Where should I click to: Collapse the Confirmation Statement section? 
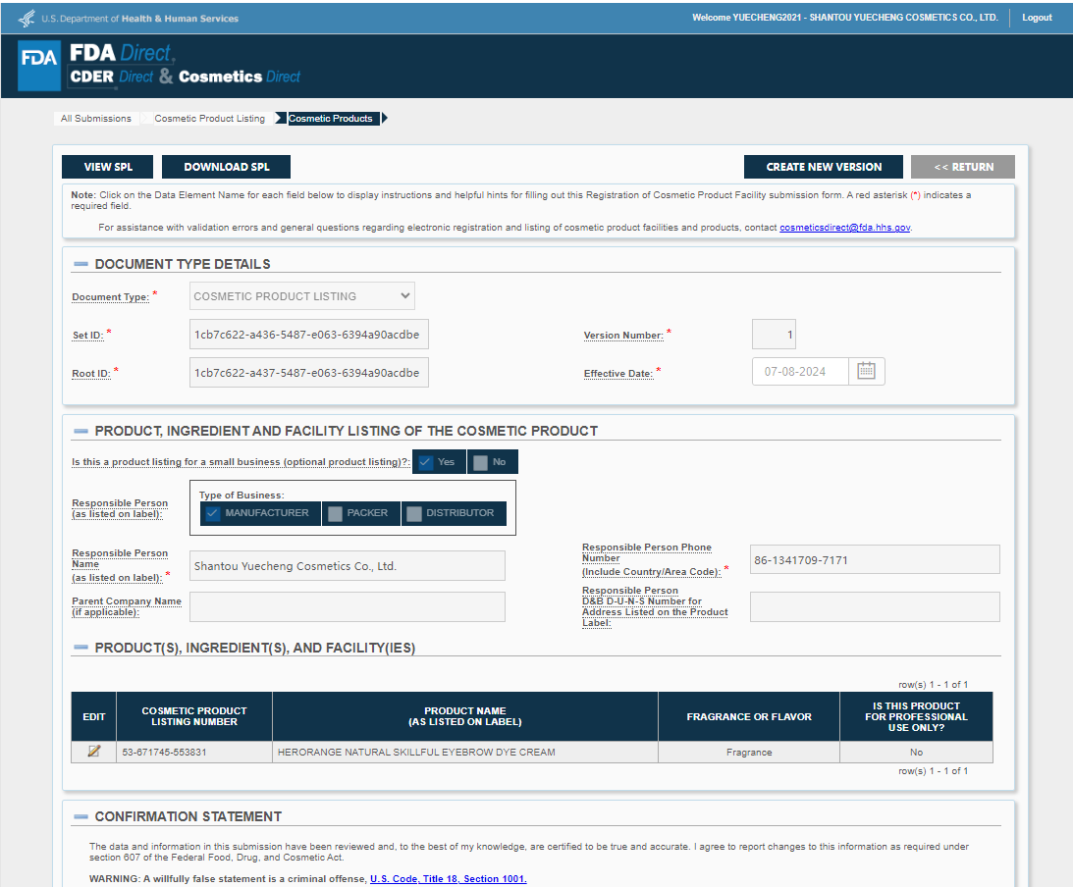[x=80, y=816]
